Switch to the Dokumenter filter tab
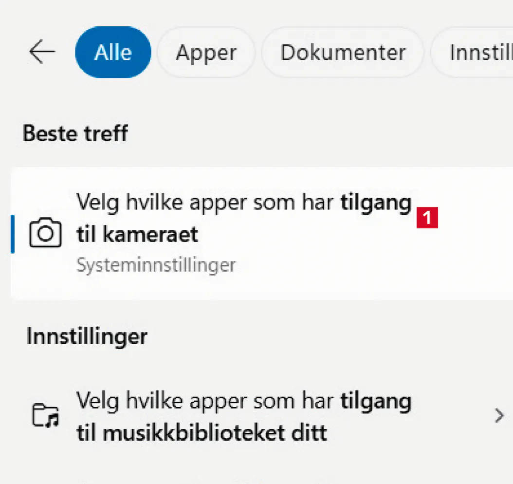 (343, 52)
